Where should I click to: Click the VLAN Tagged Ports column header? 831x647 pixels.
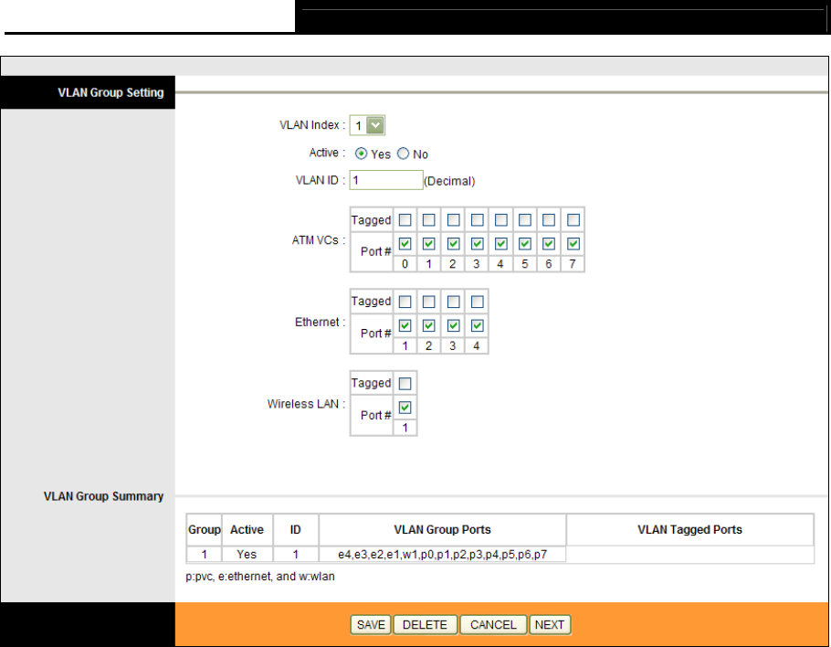coord(690,529)
